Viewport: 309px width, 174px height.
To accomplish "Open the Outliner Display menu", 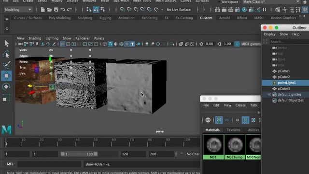I will click(x=269, y=34).
